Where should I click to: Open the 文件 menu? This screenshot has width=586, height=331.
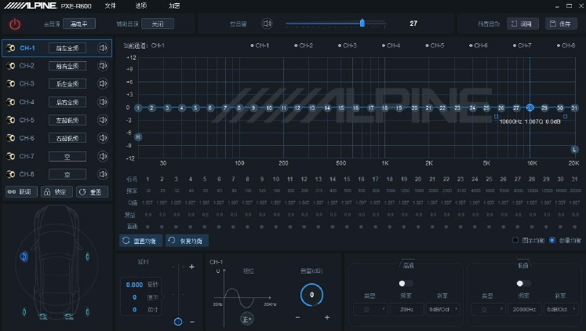pos(110,5)
